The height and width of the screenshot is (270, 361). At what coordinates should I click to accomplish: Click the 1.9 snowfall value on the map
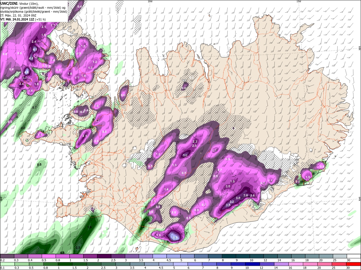click(43, 35)
